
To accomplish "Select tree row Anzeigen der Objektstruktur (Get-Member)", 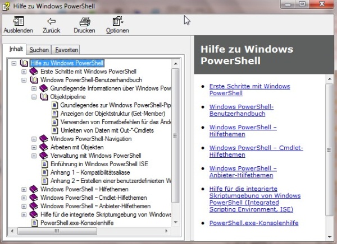I will click(113, 114).
